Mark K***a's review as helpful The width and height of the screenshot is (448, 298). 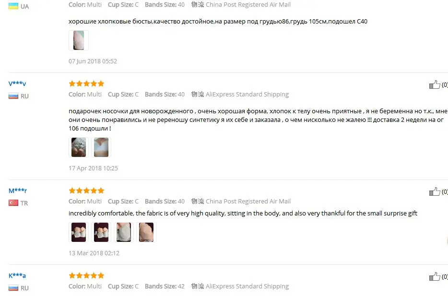click(435, 276)
